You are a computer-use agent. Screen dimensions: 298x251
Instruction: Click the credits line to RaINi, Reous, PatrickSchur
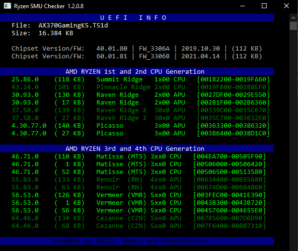[x=131, y=241]
